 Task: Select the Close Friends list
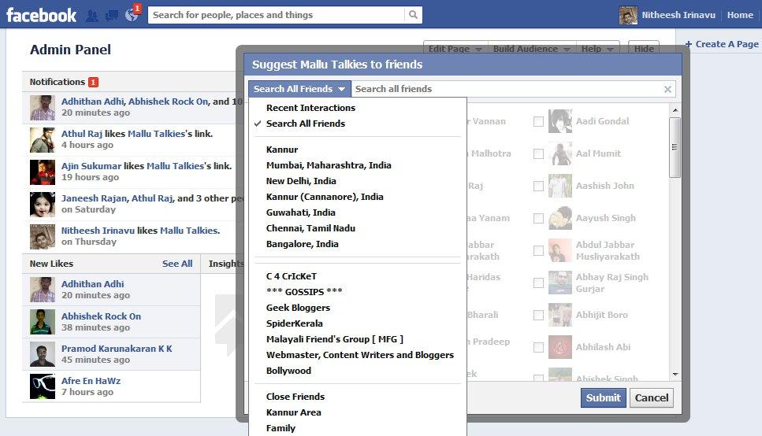295,397
